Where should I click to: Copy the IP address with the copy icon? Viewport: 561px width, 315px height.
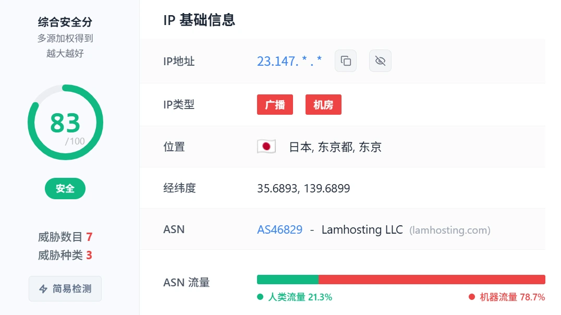point(346,61)
